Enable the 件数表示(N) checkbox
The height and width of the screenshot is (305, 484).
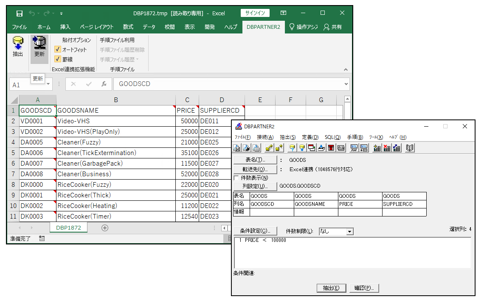tap(236, 178)
